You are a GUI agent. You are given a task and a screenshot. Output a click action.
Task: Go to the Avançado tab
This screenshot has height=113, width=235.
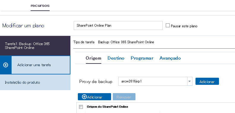(170, 58)
